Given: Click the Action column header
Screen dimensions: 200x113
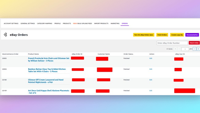Looking at the screenshot, I should [152, 54].
